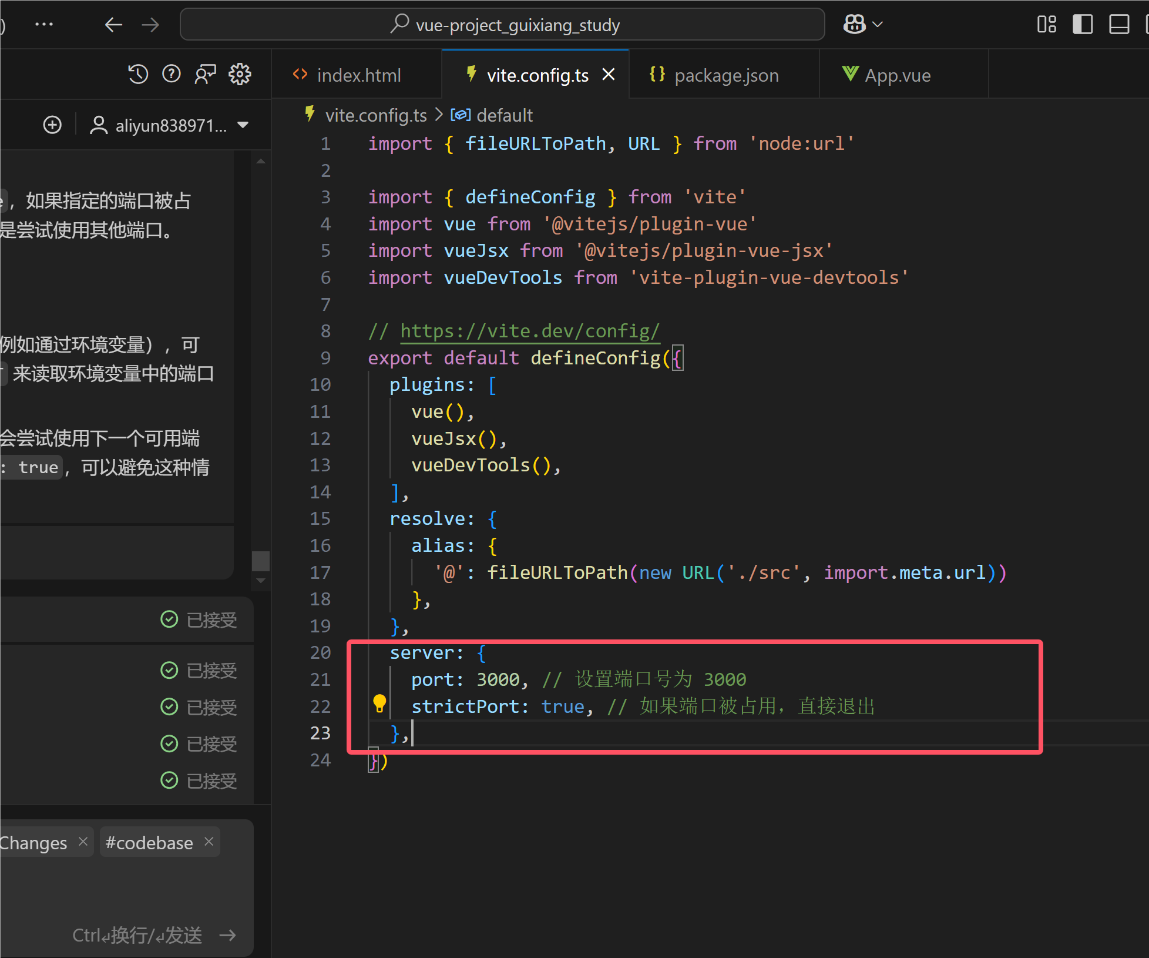Click the lightbulb quick fix icon
The image size is (1149, 958).
point(379,702)
